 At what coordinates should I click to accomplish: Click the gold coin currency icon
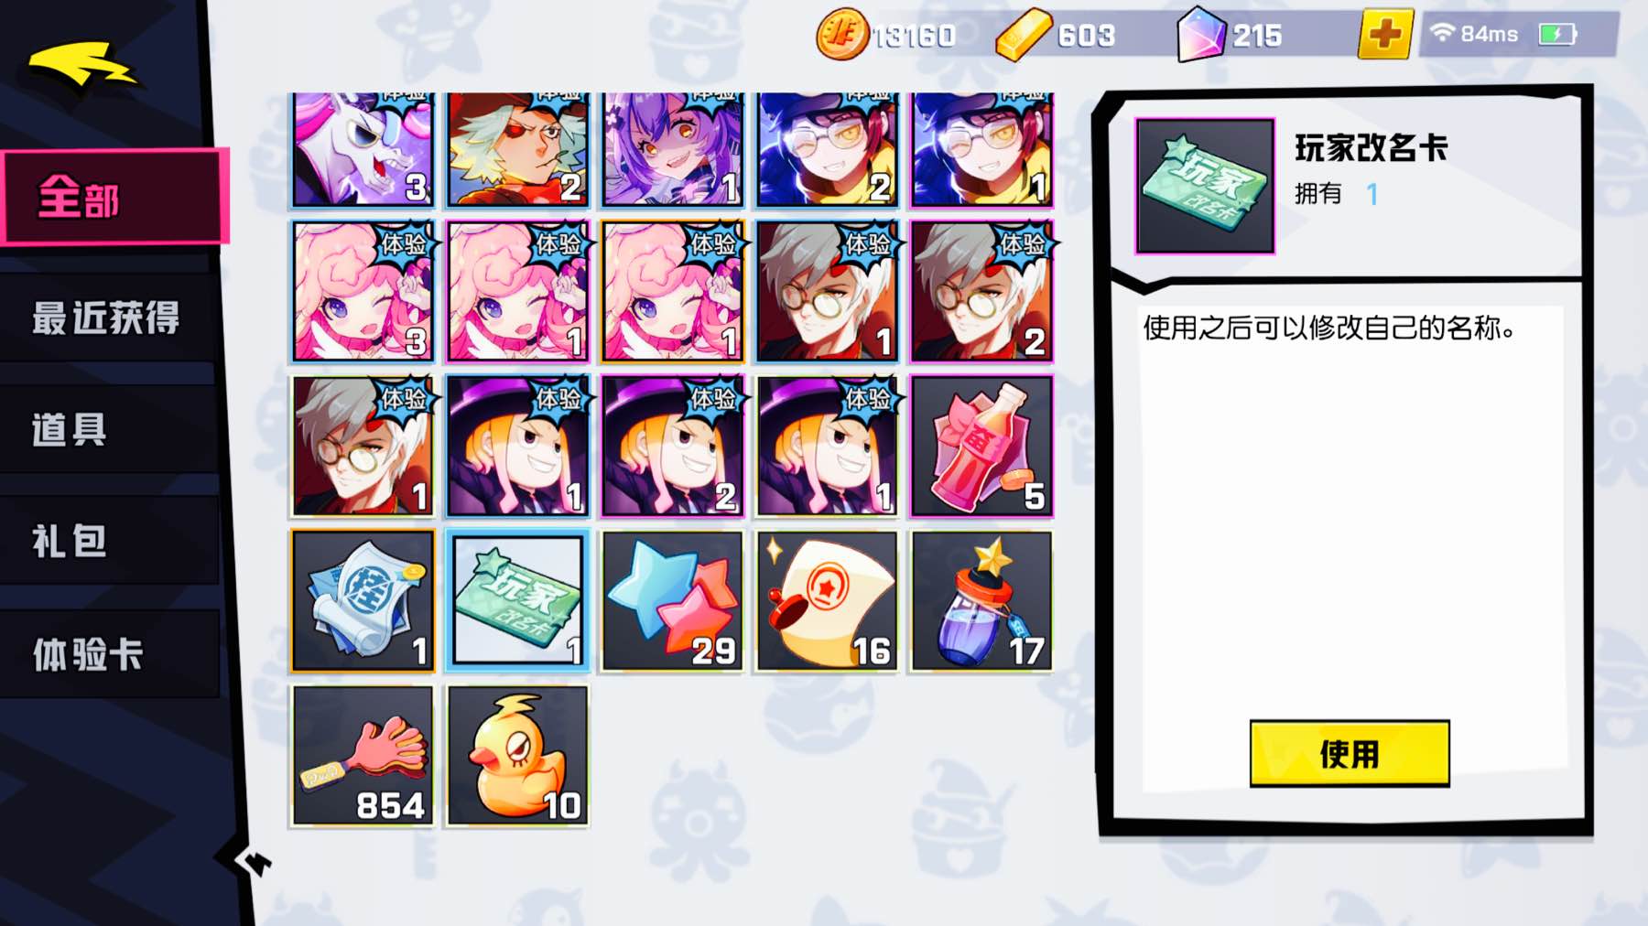(841, 35)
